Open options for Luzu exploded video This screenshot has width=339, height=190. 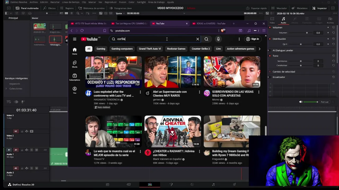point(140,92)
